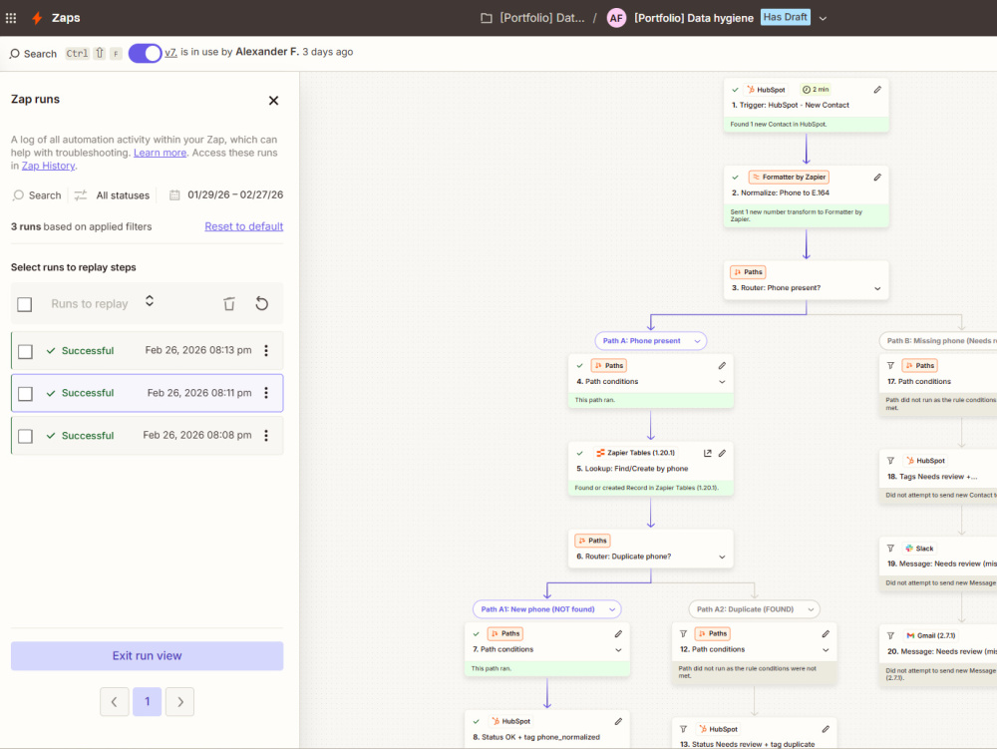Image resolution: width=997 pixels, height=749 pixels.
Task: Click Slack badge on step 19
Action: click(x=919, y=549)
